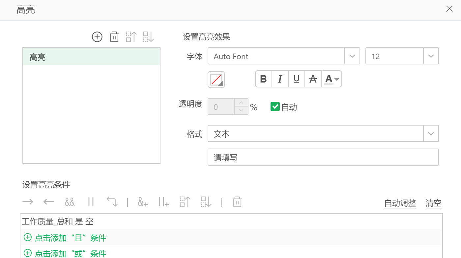Click the swap condition order icon
The height and width of the screenshot is (258, 461).
tap(112, 202)
